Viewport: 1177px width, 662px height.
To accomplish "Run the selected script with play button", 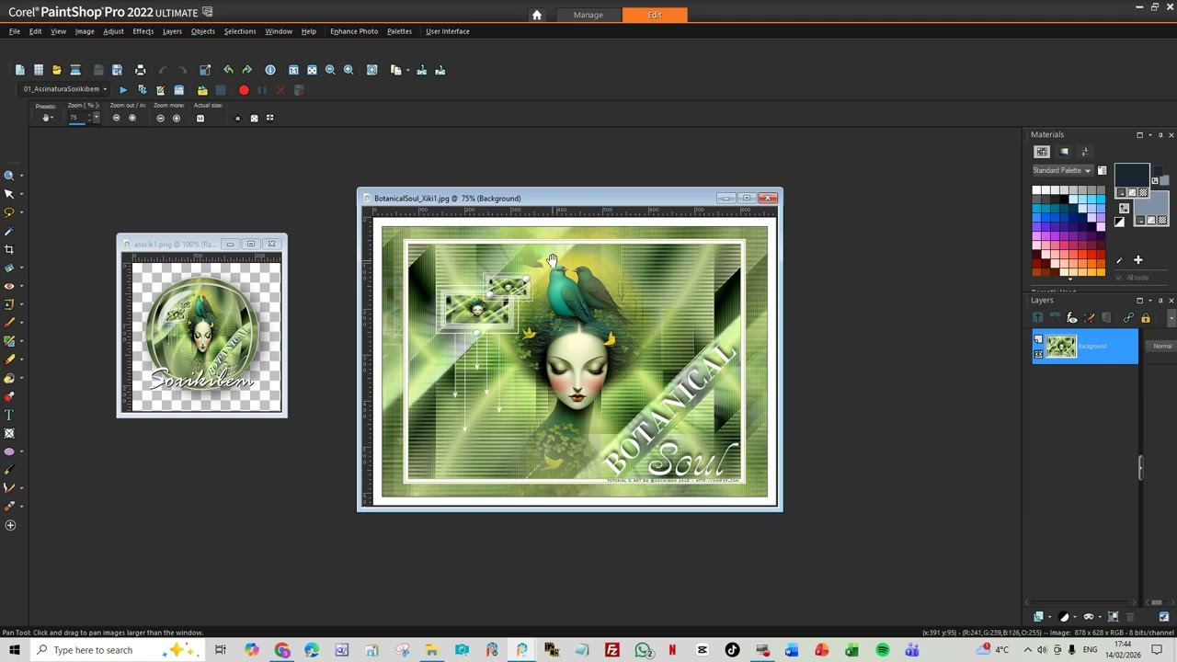I will pyautogui.click(x=122, y=90).
